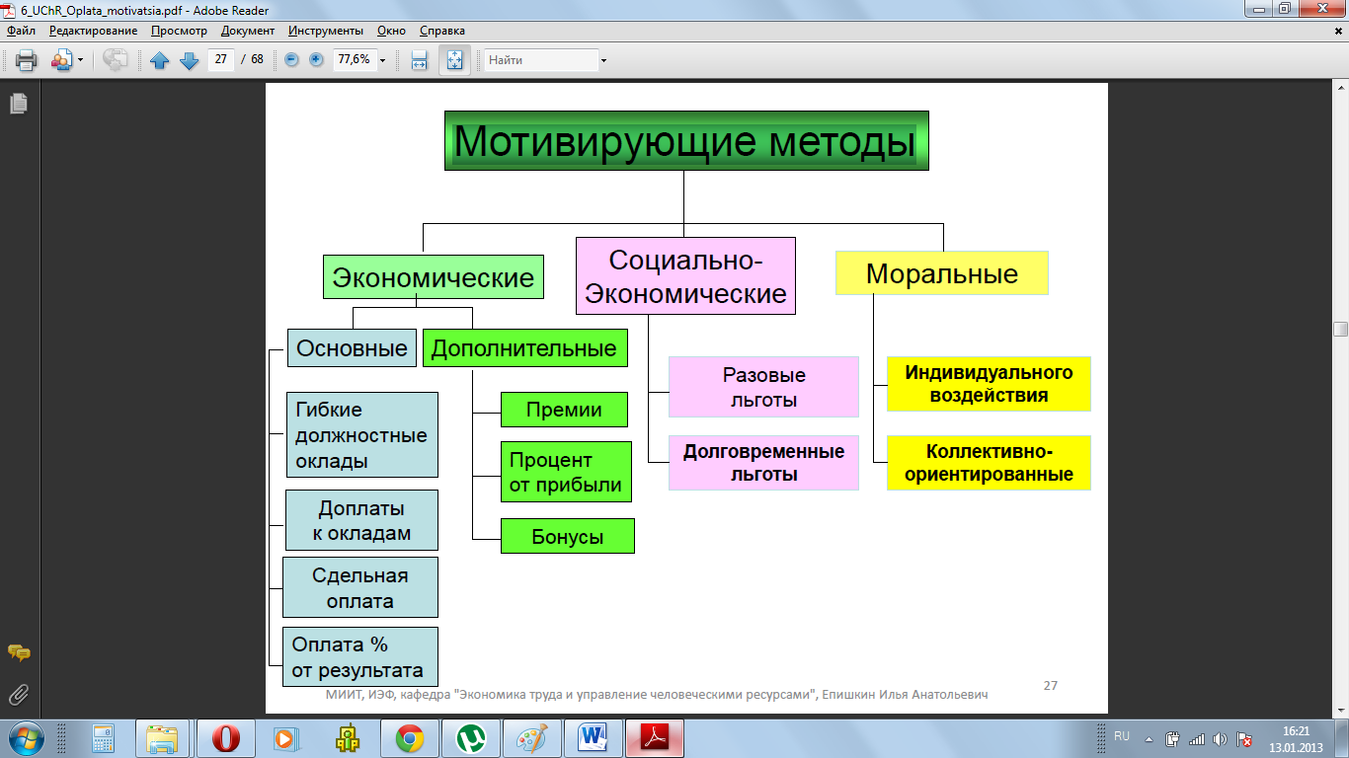Launch Google Chrome from the taskbar
Screen dimensions: 1349x758
410,738
